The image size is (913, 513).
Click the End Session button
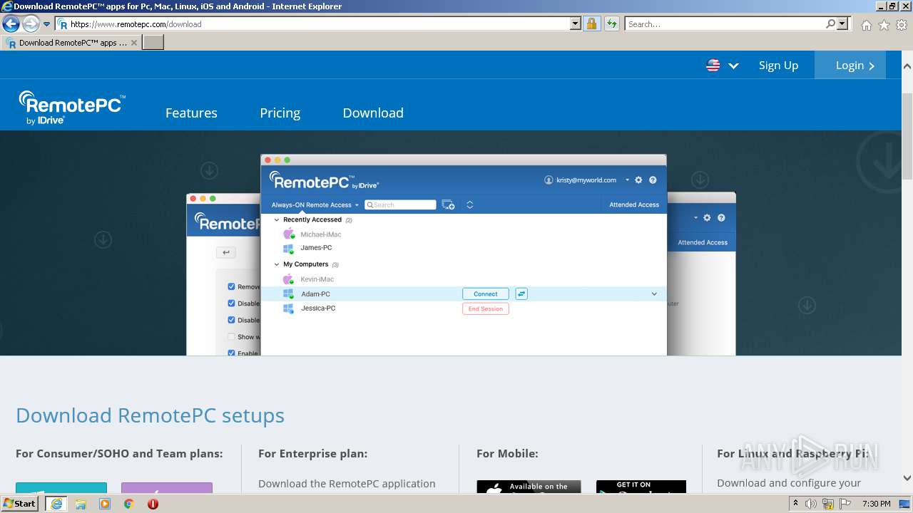pos(486,309)
